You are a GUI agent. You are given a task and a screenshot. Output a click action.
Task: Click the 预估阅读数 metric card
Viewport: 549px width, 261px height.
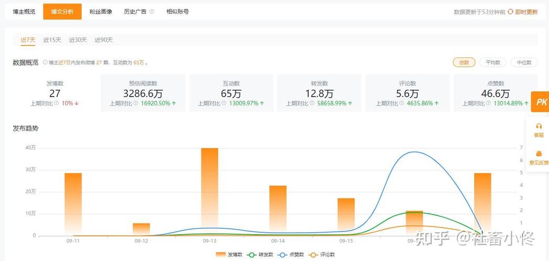[143, 93]
